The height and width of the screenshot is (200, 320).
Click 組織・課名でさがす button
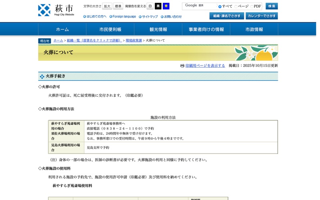point(227,16)
